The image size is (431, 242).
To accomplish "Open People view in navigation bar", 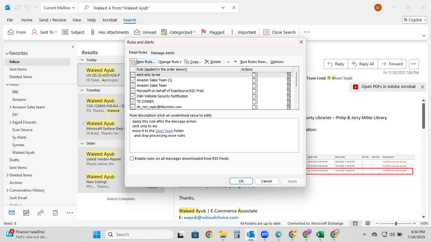I will (x=41, y=213).
